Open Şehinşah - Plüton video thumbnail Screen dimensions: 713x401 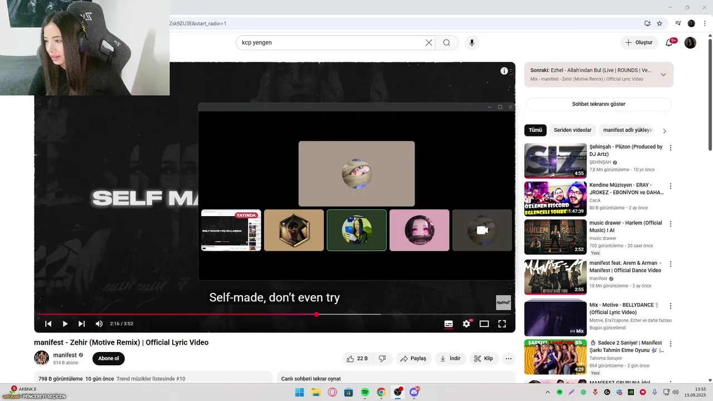(555, 161)
